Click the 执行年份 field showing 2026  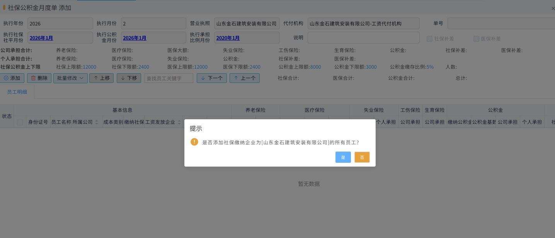tap(60, 24)
